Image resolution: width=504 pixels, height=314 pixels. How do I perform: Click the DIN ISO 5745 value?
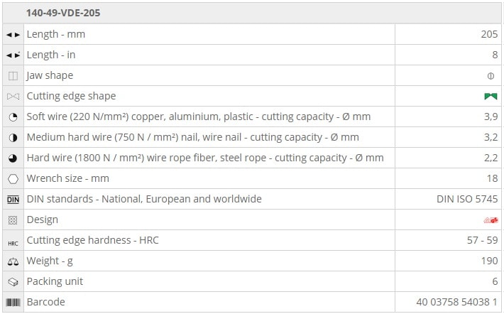(x=467, y=199)
